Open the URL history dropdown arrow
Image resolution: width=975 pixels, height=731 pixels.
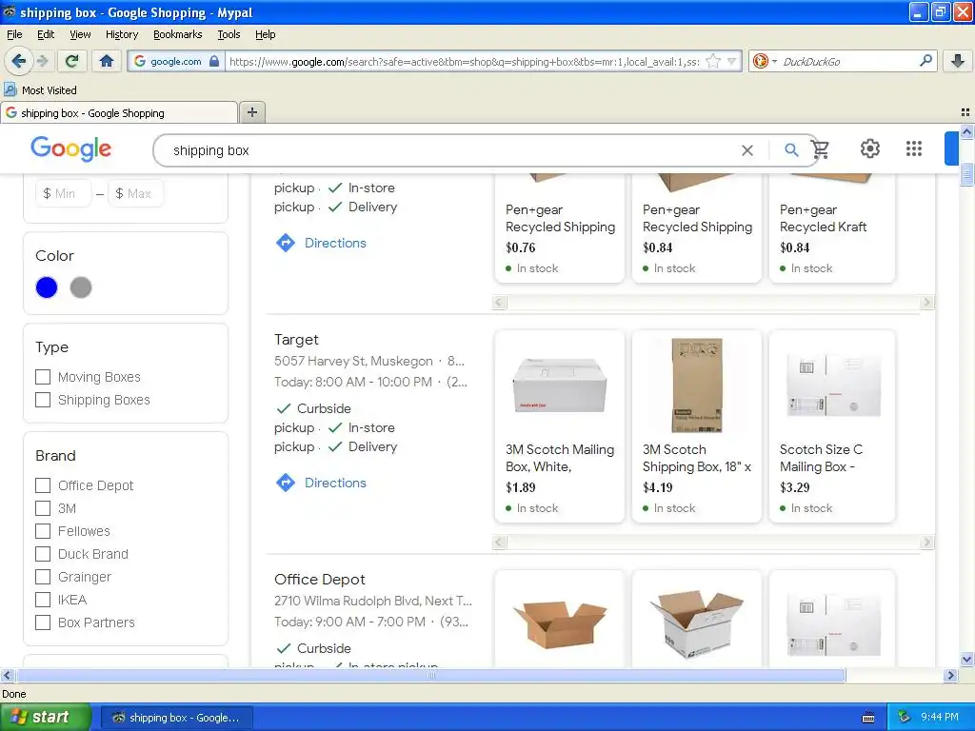[732, 62]
